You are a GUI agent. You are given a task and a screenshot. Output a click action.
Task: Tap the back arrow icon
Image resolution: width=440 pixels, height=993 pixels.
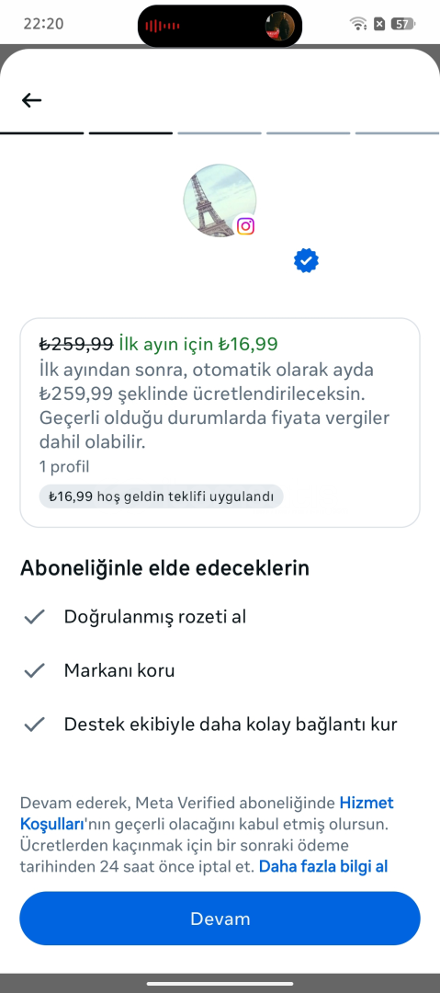click(31, 100)
